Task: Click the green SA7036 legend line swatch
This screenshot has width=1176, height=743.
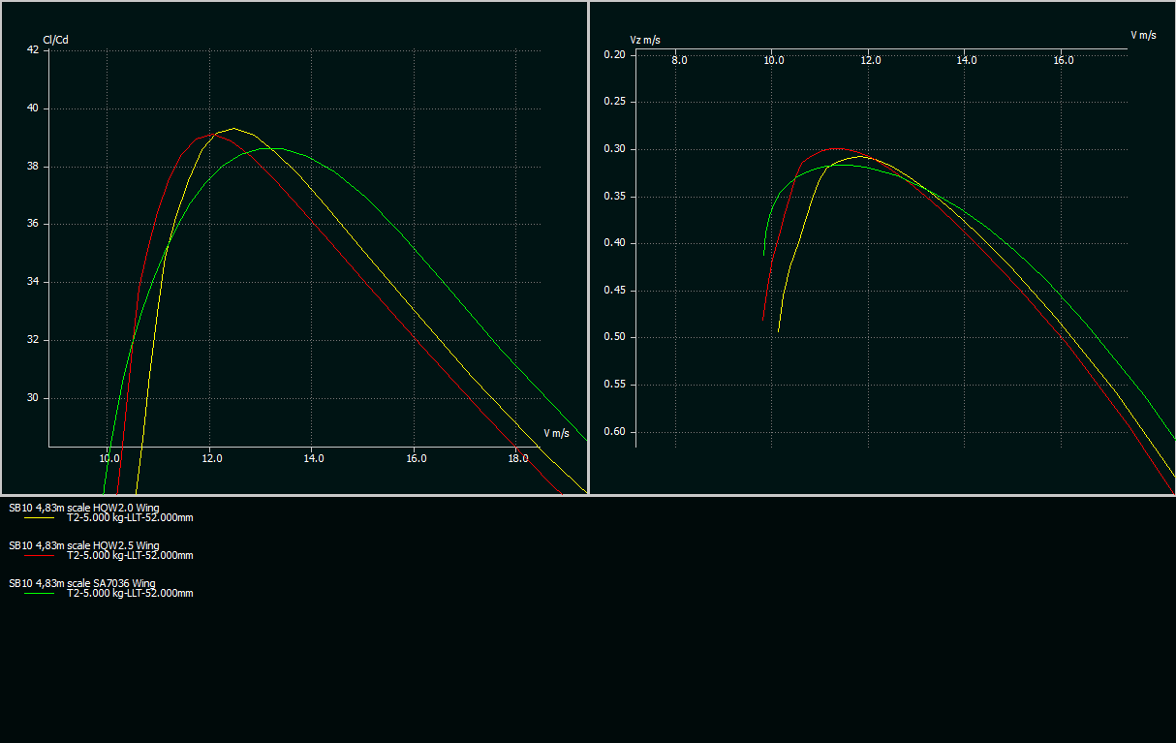Action: (x=40, y=594)
